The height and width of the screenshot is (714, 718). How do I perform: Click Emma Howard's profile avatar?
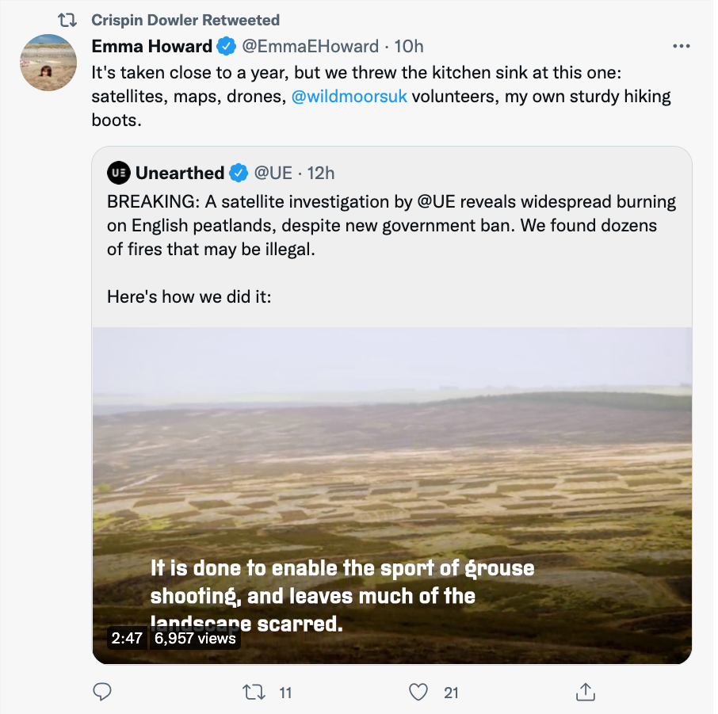pos(48,63)
